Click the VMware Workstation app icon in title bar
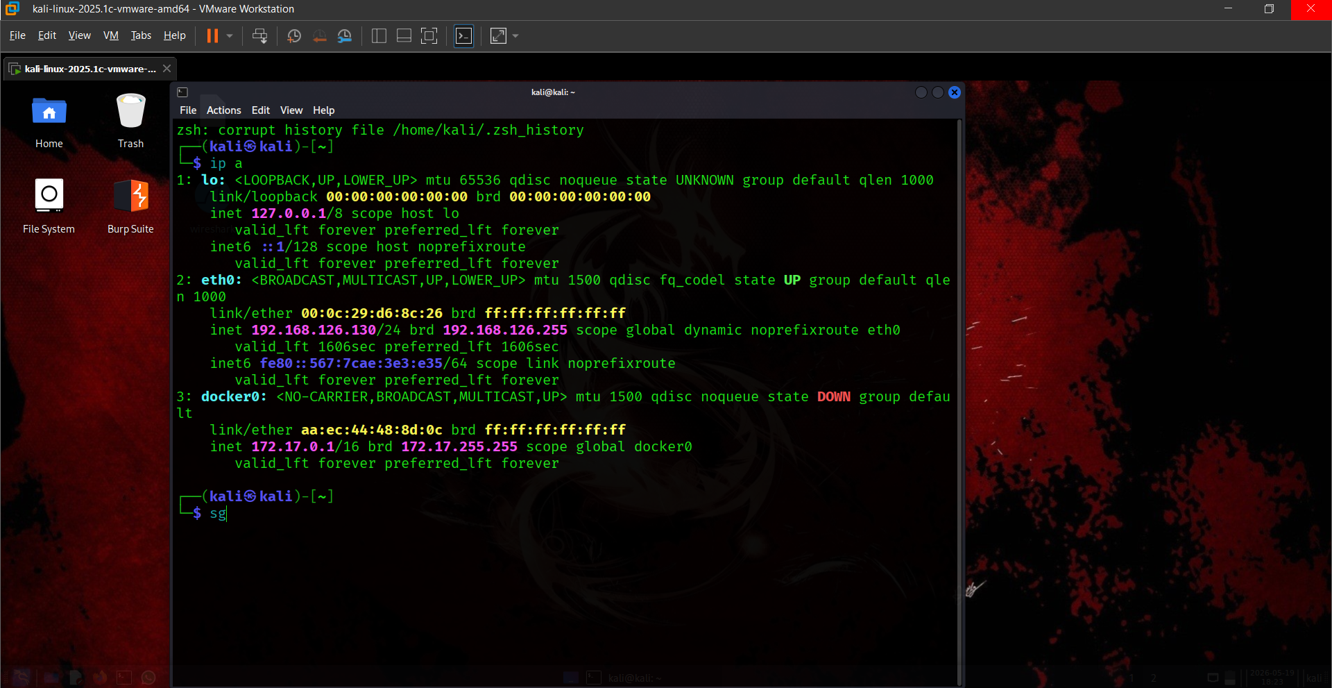Screen dimensions: 1332x688 coord(12,8)
